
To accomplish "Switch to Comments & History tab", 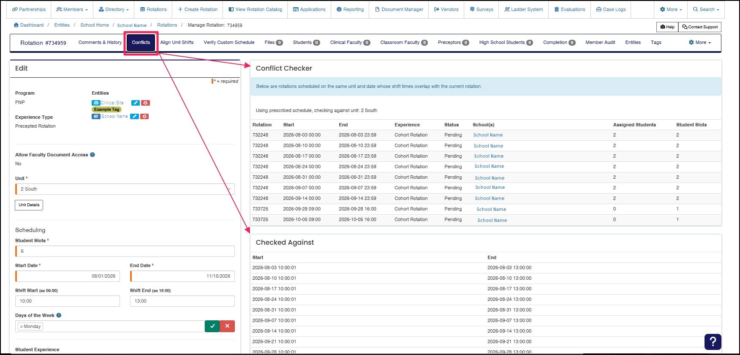I will (100, 42).
